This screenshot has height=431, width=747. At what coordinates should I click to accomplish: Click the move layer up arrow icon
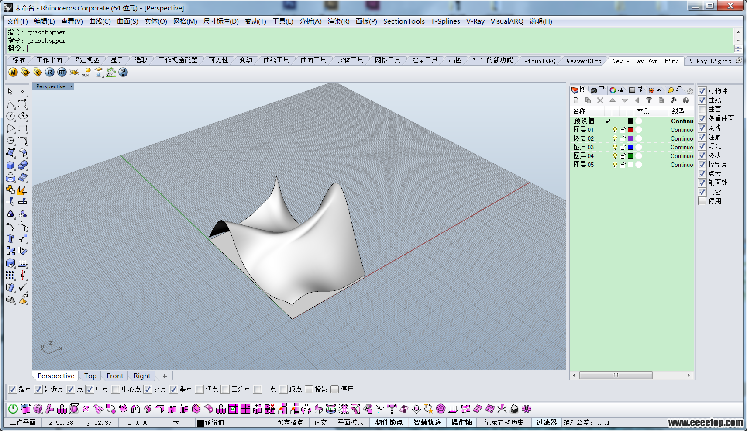pyautogui.click(x=613, y=101)
